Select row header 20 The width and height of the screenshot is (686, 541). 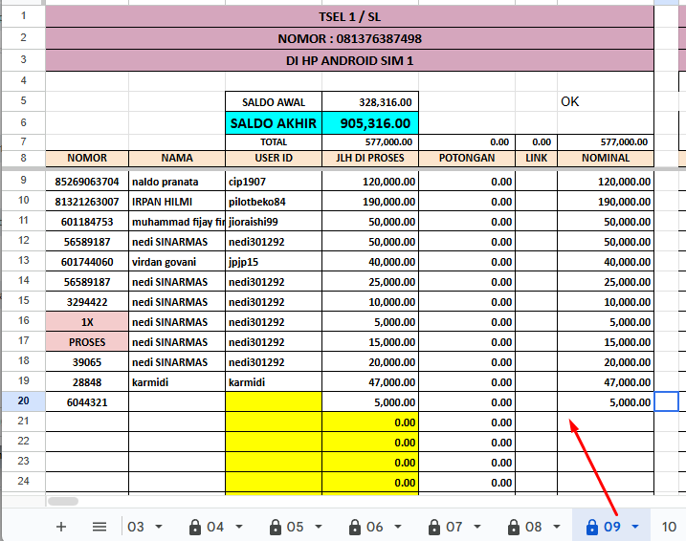pyautogui.click(x=23, y=401)
